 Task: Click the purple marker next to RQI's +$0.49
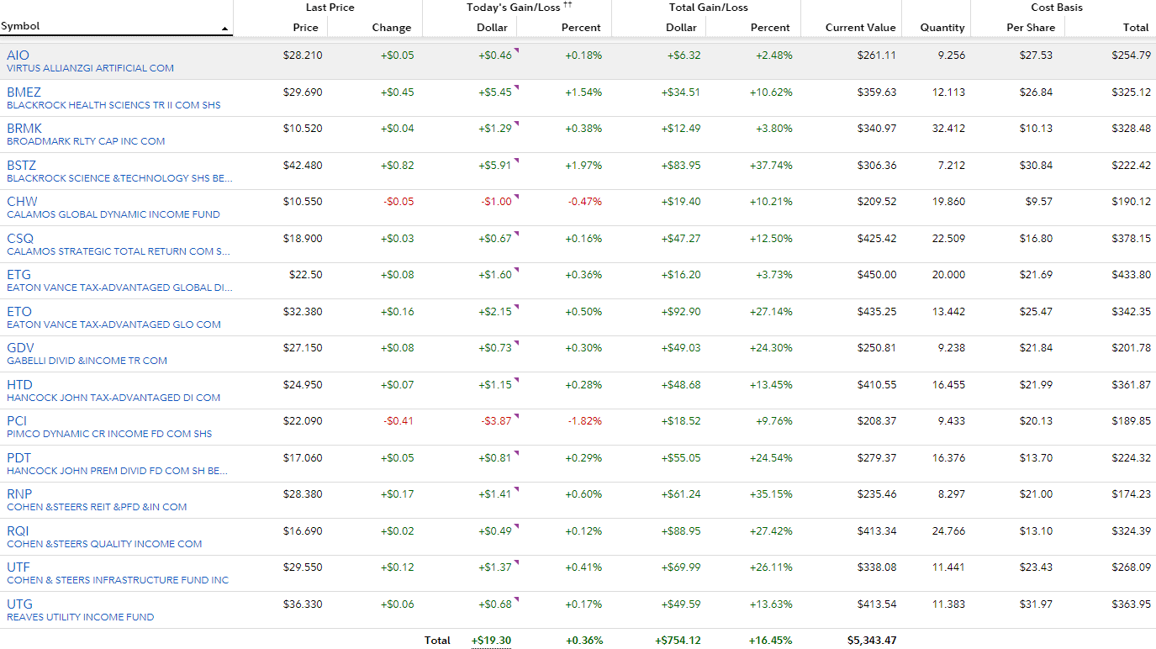point(516,526)
